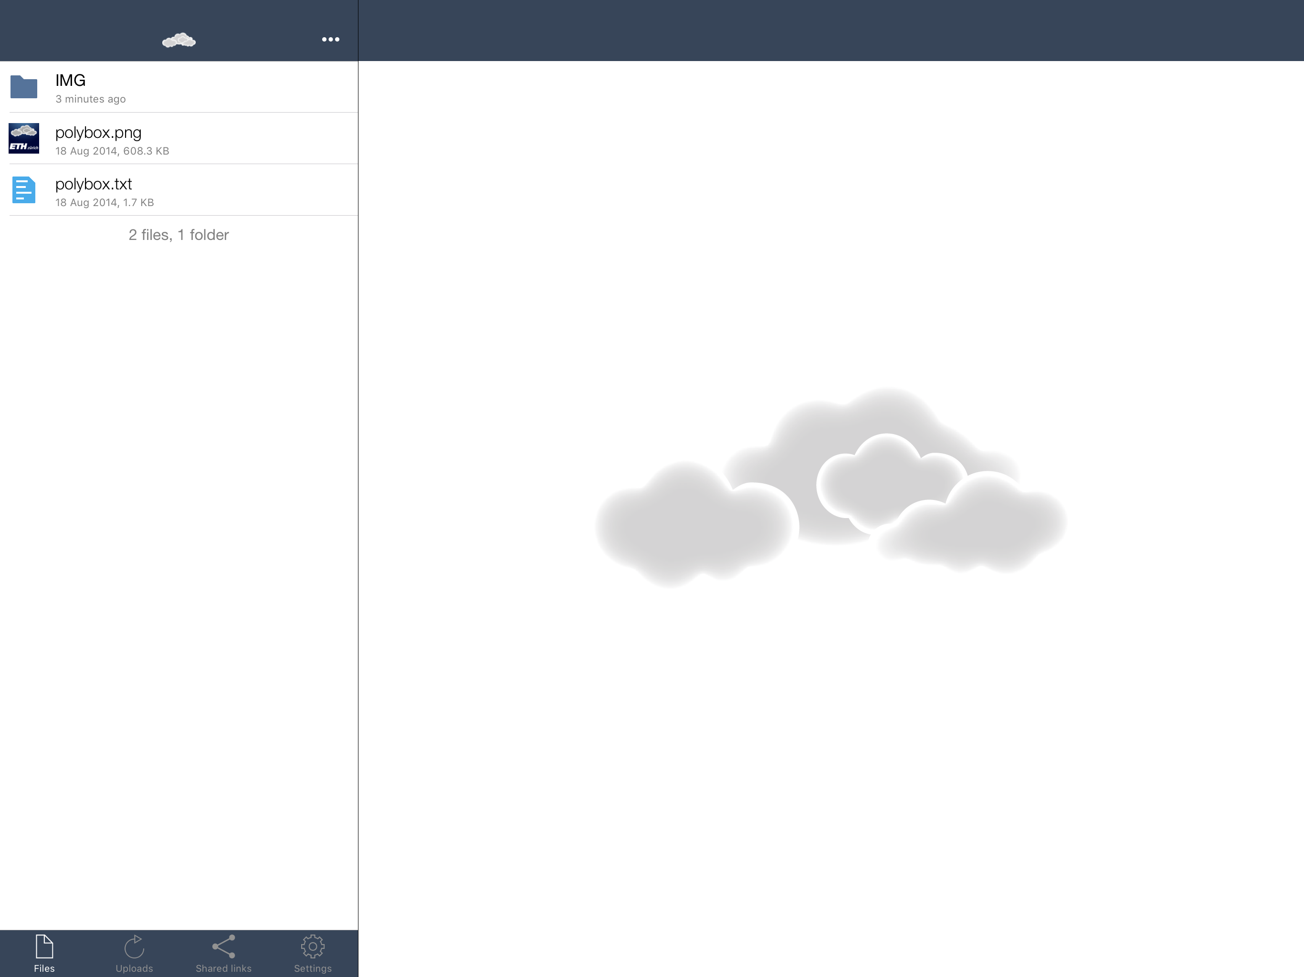The image size is (1304, 977).
Task: Tap the Uploads circular arrow icon
Action: click(x=135, y=946)
